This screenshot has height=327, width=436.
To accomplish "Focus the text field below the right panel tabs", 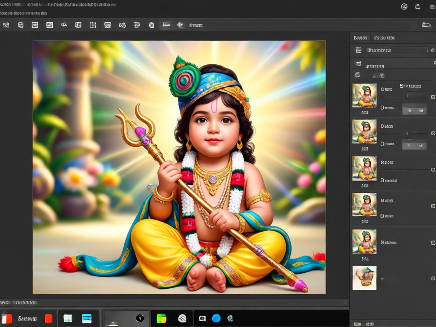I will (x=397, y=50).
